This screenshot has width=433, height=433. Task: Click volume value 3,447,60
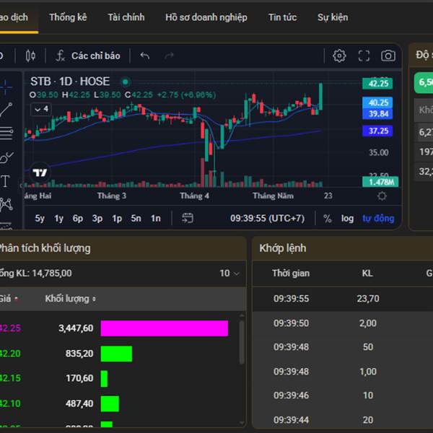point(76,328)
